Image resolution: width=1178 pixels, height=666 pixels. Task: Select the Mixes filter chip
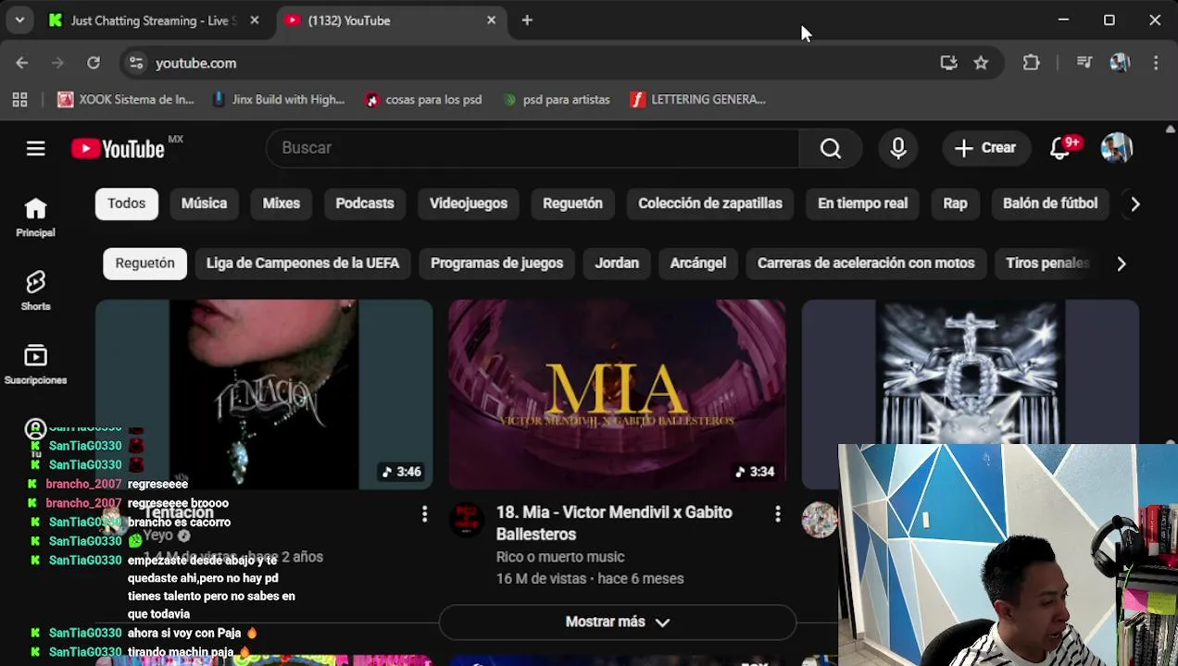click(x=282, y=203)
